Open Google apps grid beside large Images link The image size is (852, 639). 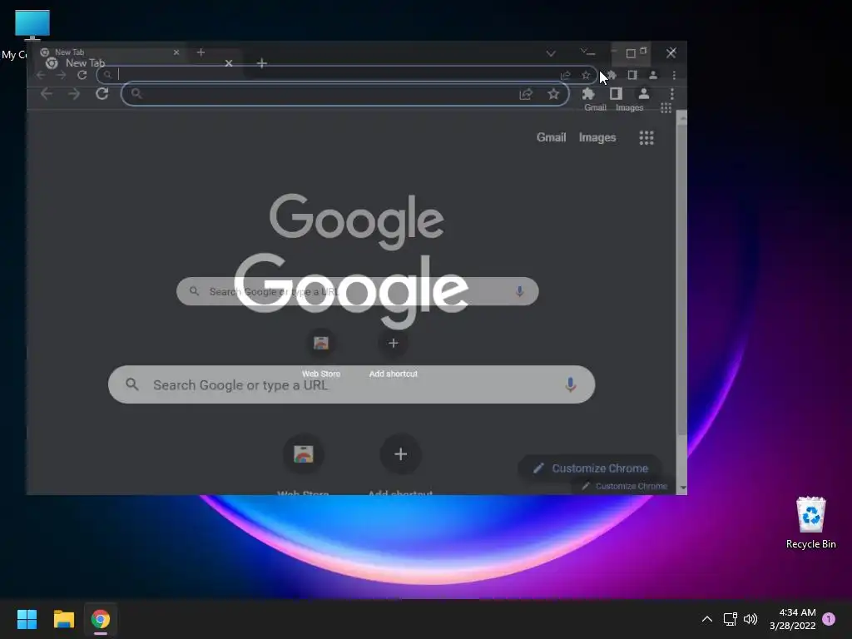[646, 137]
